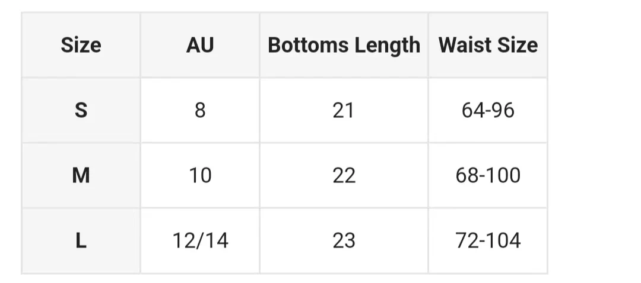Select the Waist Size header cell
Viewport: 641px width, 283px height.
[x=488, y=45]
